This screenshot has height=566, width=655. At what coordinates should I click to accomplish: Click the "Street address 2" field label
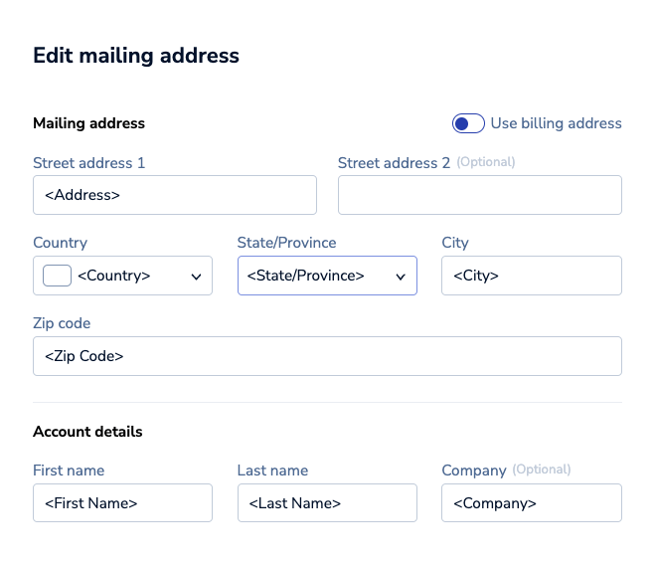tap(394, 163)
